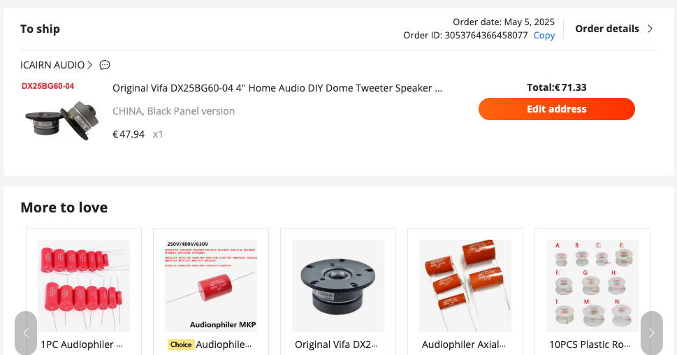Open the recommended Vifa dome tweeter thumbnail

[x=338, y=286]
